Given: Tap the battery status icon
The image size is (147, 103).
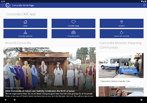Looking at the screenshot, I should 145,1.
